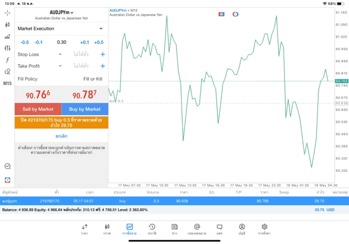
Task: Tap the Wi-Fi icon in status bar
Action: (325, 4)
